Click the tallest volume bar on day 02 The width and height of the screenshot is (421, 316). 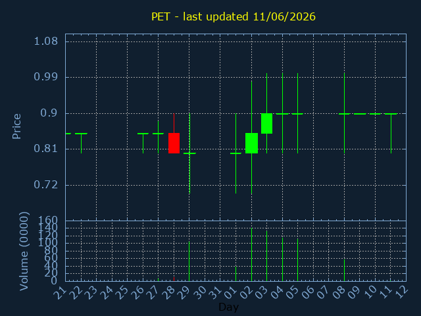point(251,255)
